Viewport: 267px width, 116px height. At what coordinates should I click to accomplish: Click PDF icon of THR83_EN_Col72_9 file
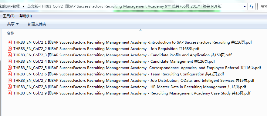[x=10, y=93]
